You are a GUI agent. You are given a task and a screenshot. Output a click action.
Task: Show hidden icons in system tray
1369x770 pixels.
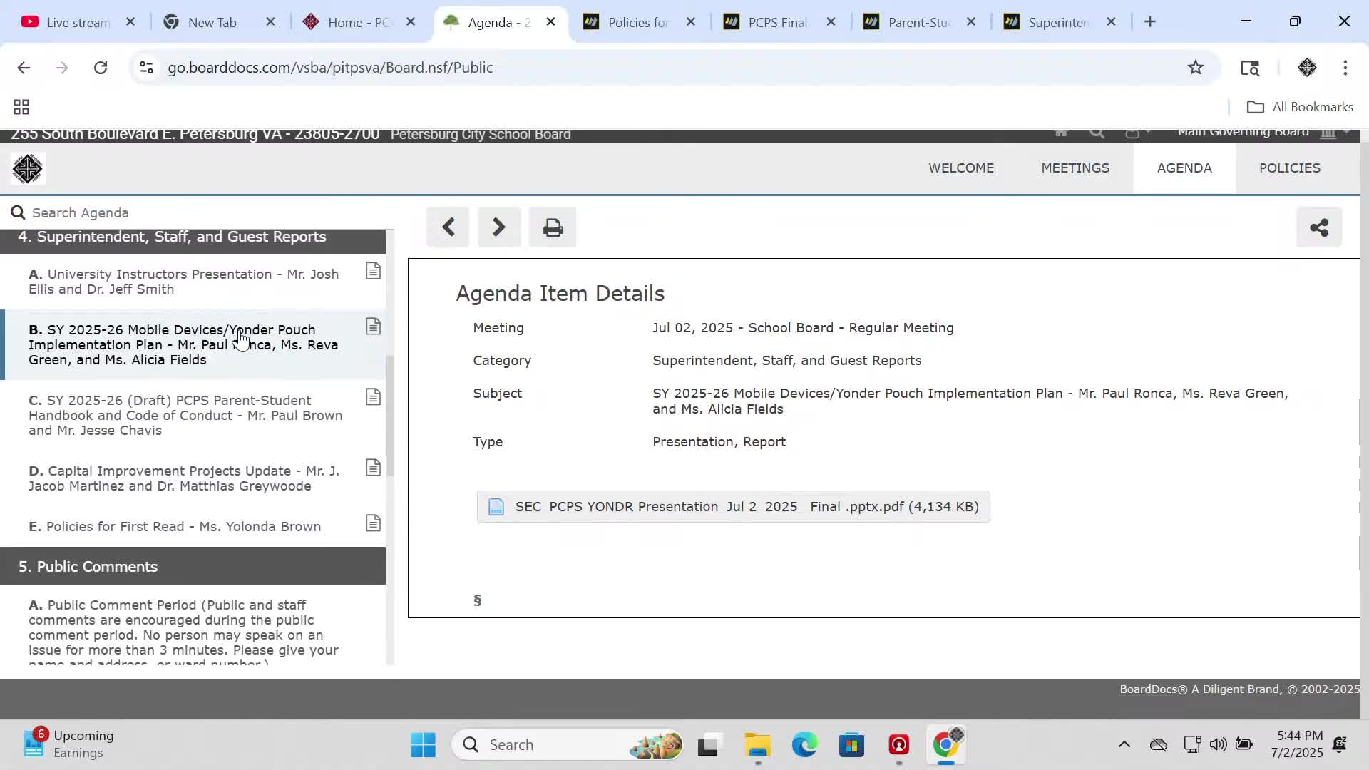point(1124,745)
